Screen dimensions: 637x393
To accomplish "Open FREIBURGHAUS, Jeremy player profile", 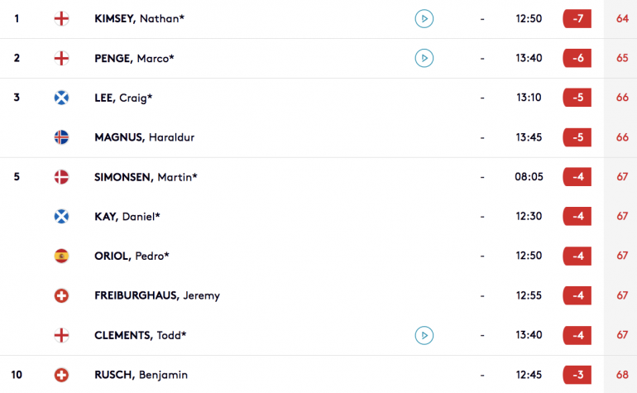I will pyautogui.click(x=157, y=295).
